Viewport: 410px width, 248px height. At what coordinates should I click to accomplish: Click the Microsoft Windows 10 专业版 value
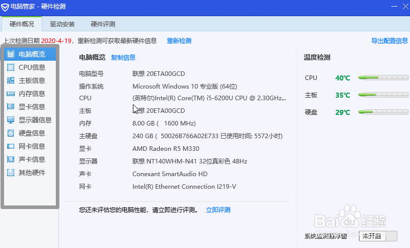click(x=185, y=87)
